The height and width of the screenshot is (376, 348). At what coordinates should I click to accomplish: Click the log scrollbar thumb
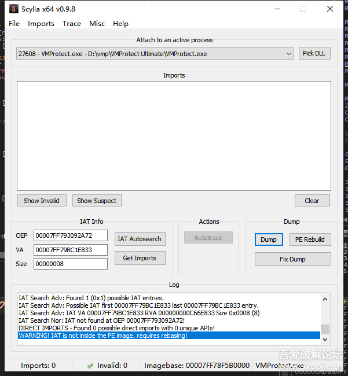click(325, 329)
